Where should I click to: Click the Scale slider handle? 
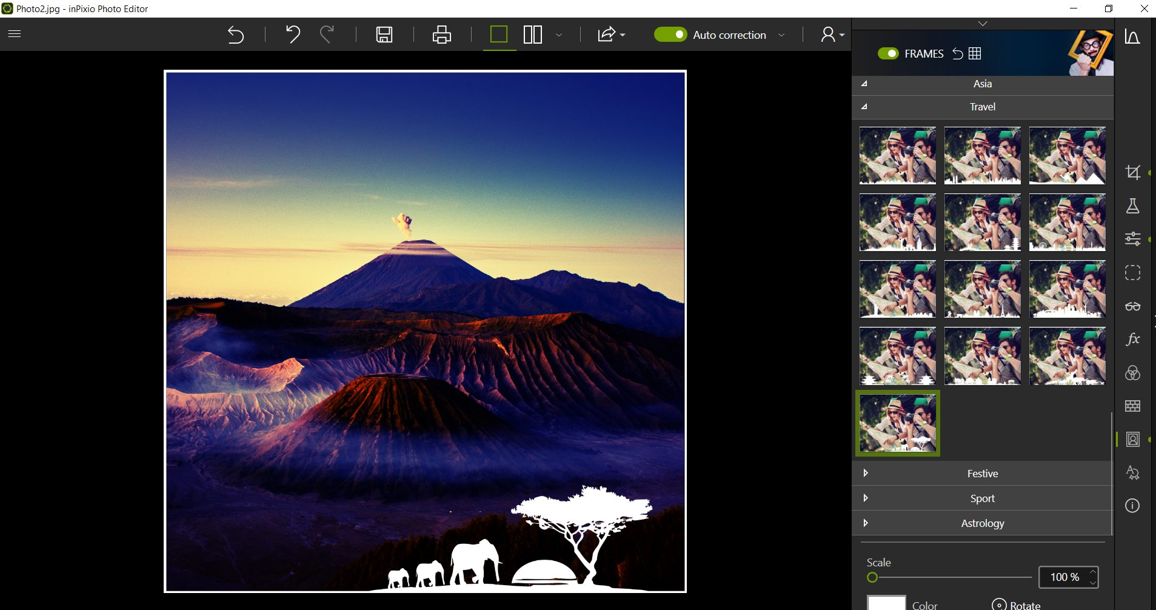pyautogui.click(x=872, y=577)
